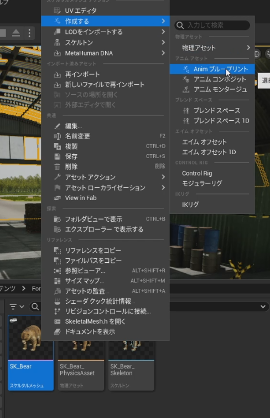
Task: Click the アセット アクション wrench icon
Action: (57, 177)
